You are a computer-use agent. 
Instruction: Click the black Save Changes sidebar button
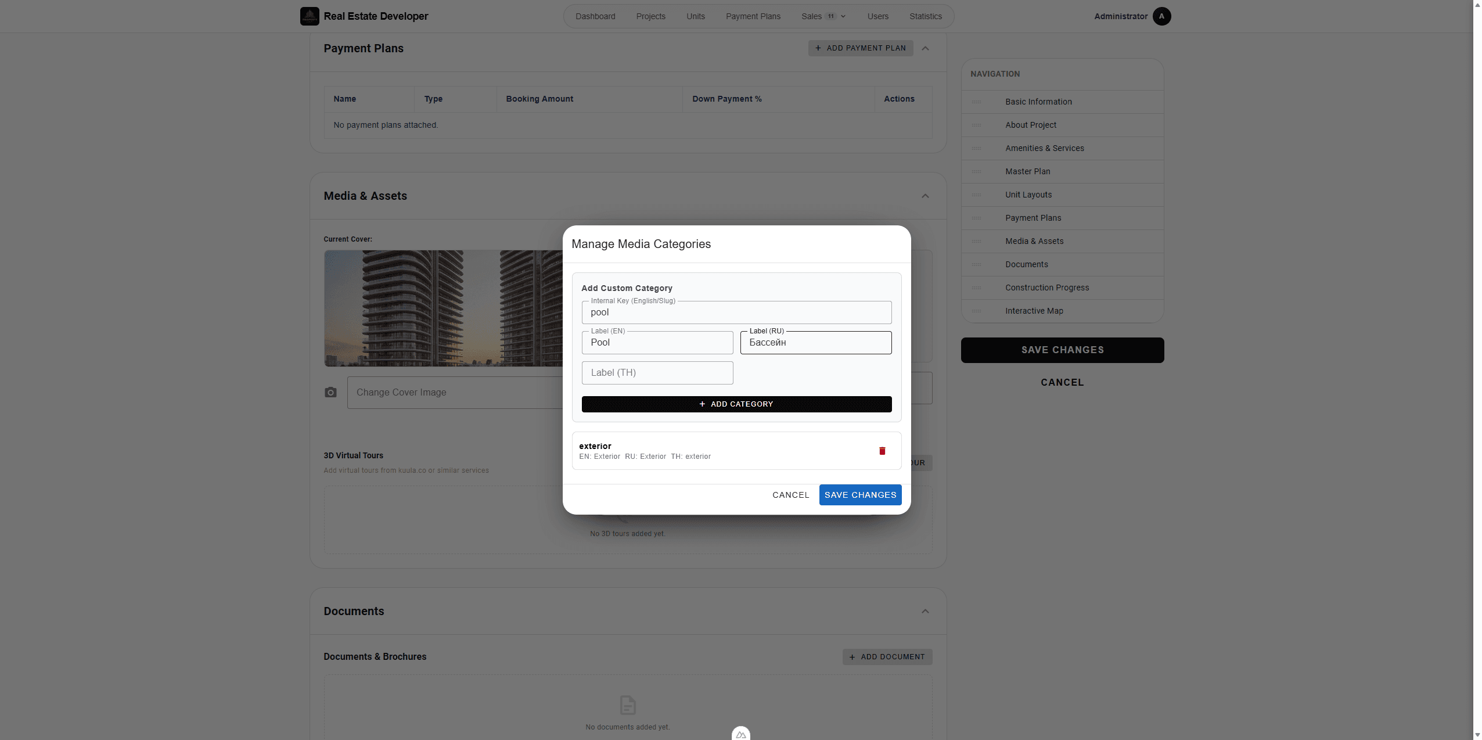point(1062,350)
